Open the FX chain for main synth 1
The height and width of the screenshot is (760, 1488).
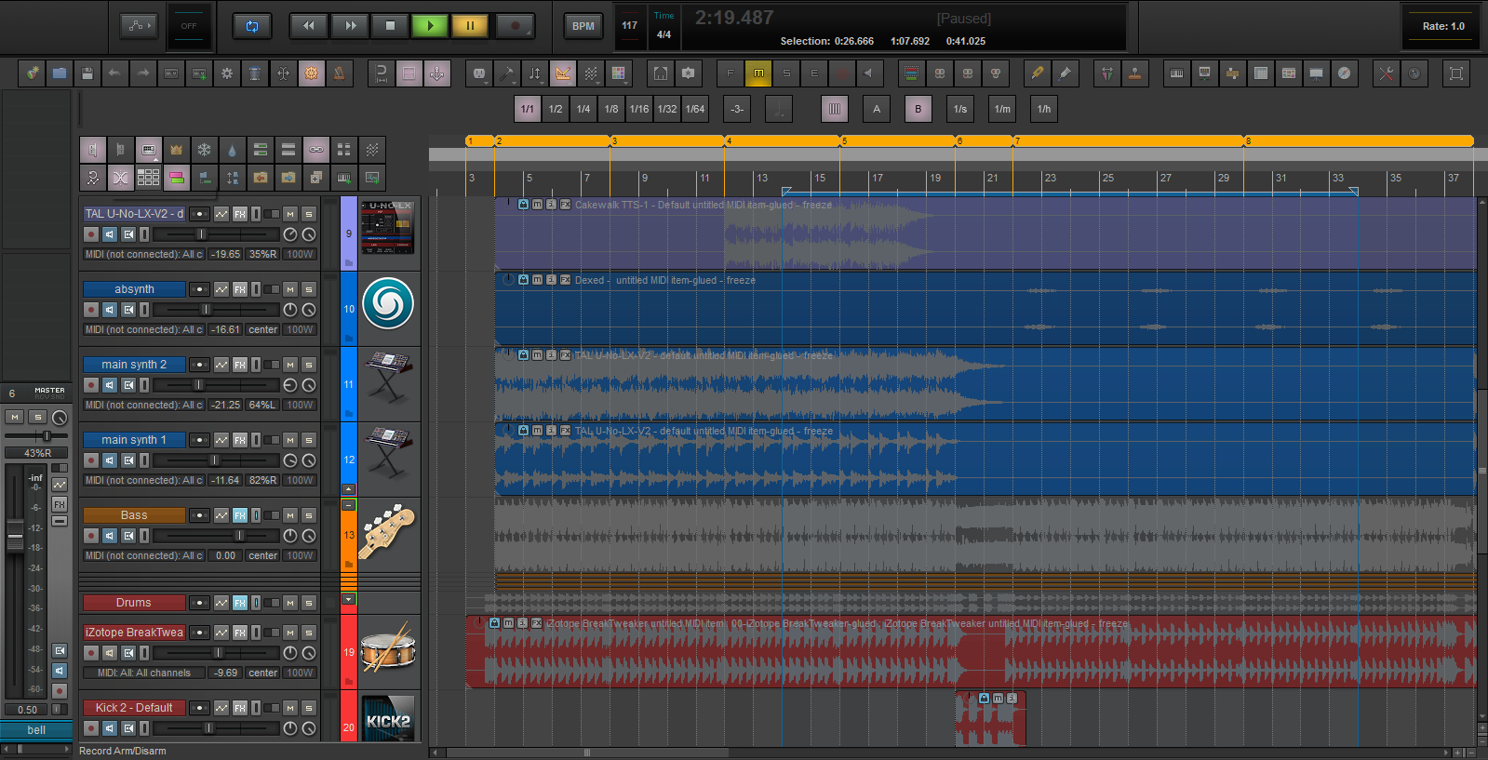(240, 440)
